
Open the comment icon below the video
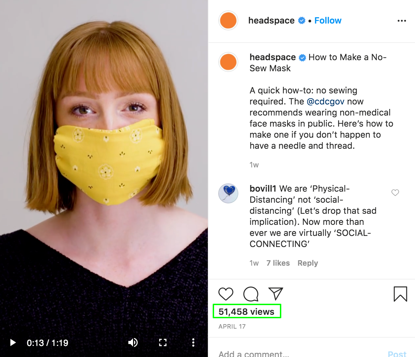(250, 294)
